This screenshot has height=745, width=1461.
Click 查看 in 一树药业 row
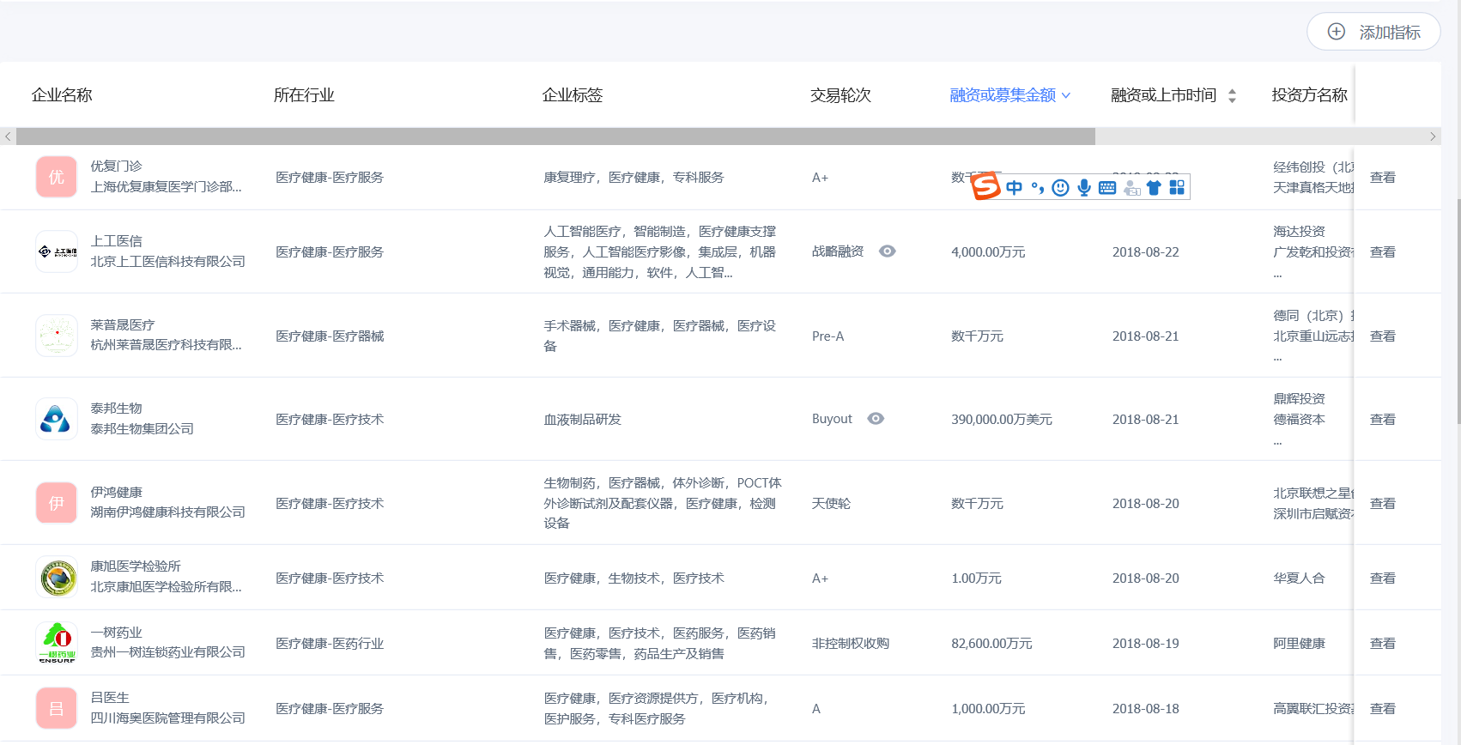(x=1382, y=643)
